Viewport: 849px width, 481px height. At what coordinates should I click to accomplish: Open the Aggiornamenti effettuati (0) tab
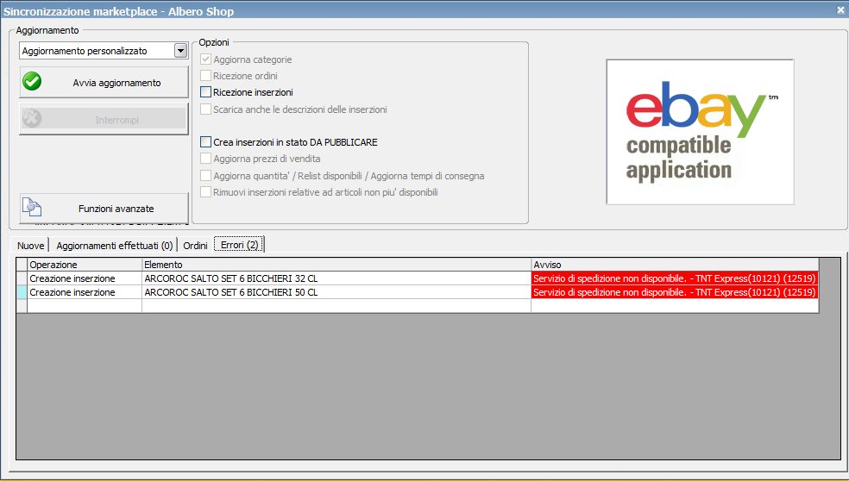114,246
